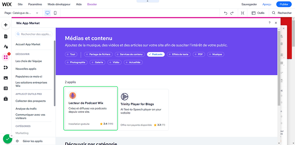
Task: Open Nouvelles applis list
Action: coord(26,69)
